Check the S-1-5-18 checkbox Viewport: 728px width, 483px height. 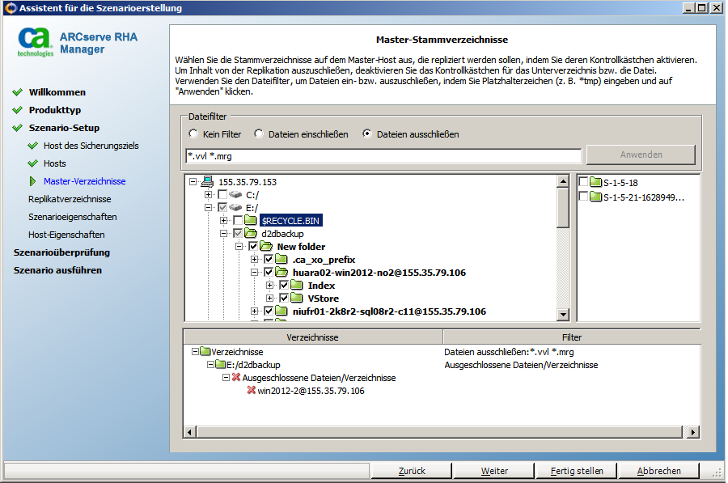point(583,183)
